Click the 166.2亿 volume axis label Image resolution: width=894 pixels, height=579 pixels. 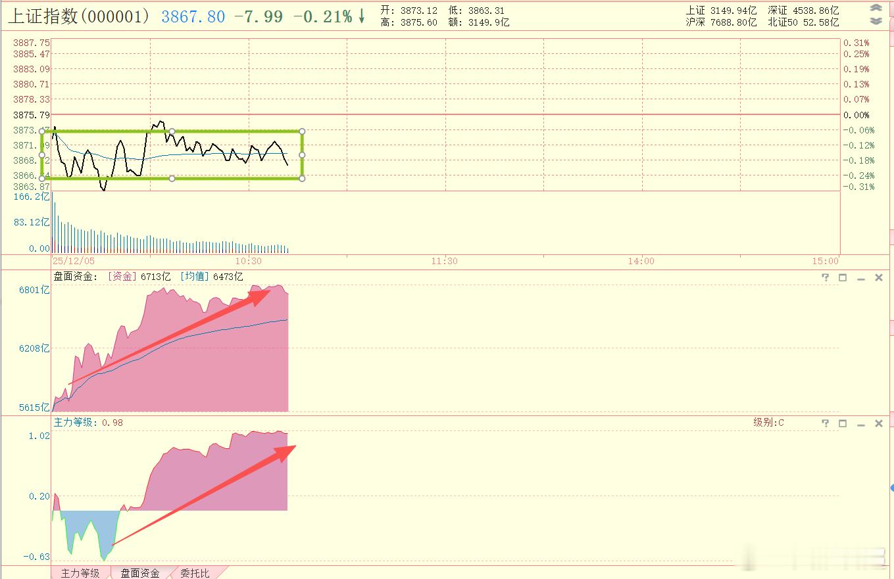(x=32, y=197)
